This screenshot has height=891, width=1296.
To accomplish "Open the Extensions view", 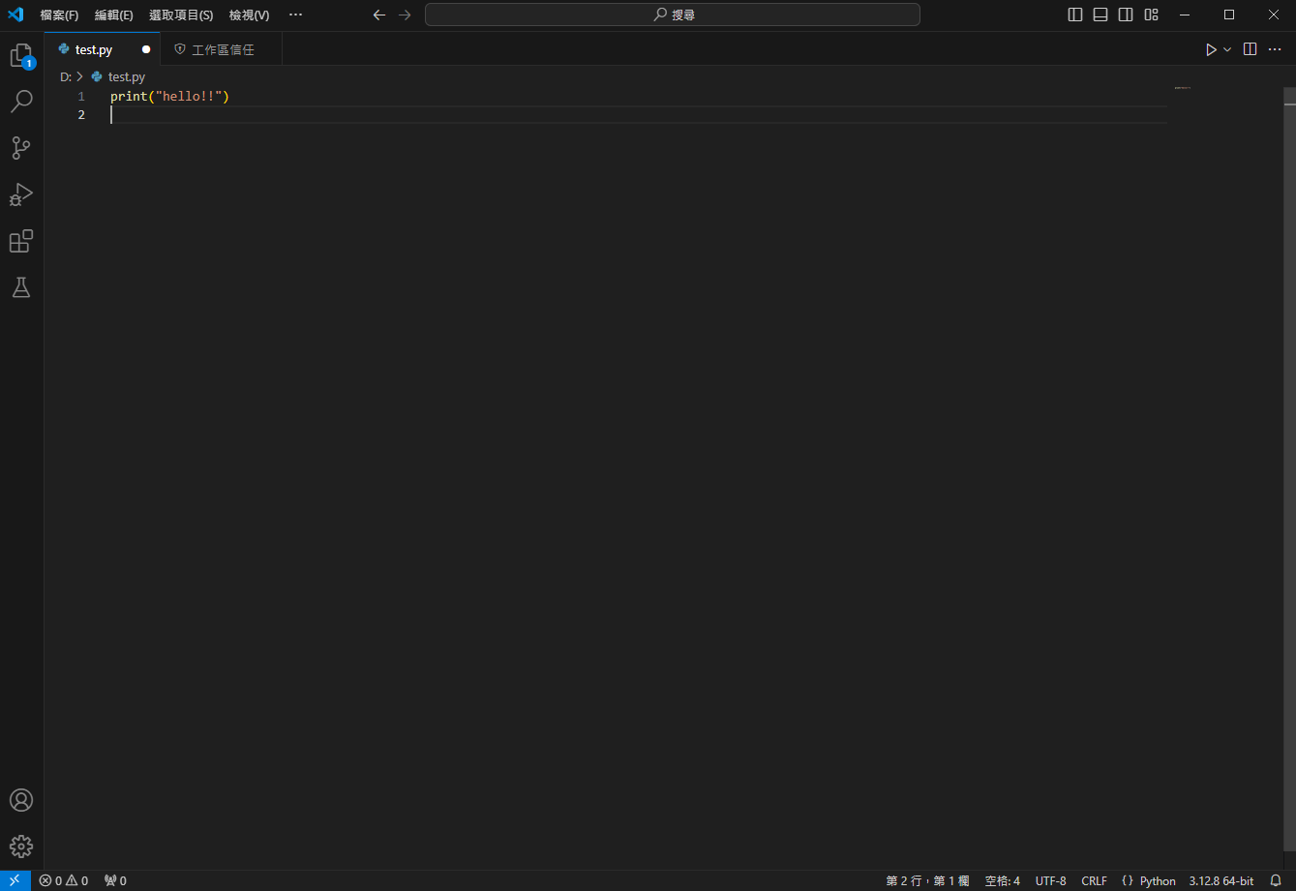I will click(x=21, y=241).
